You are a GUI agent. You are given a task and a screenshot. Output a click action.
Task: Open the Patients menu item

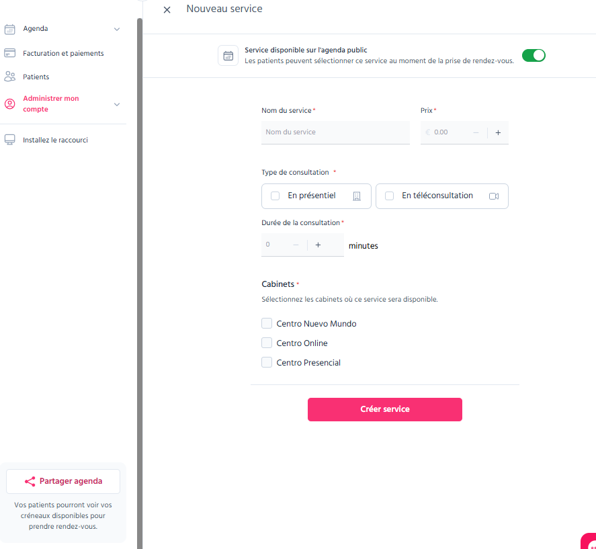click(x=36, y=77)
